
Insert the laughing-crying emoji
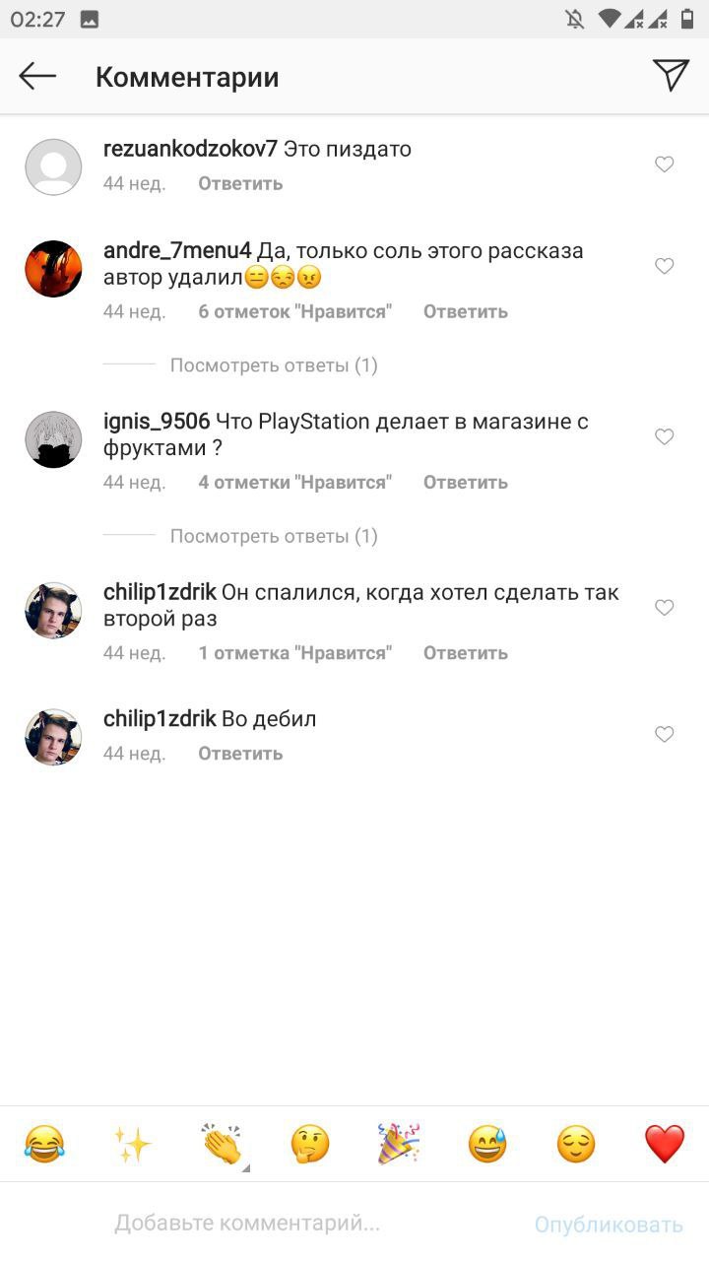click(44, 1144)
